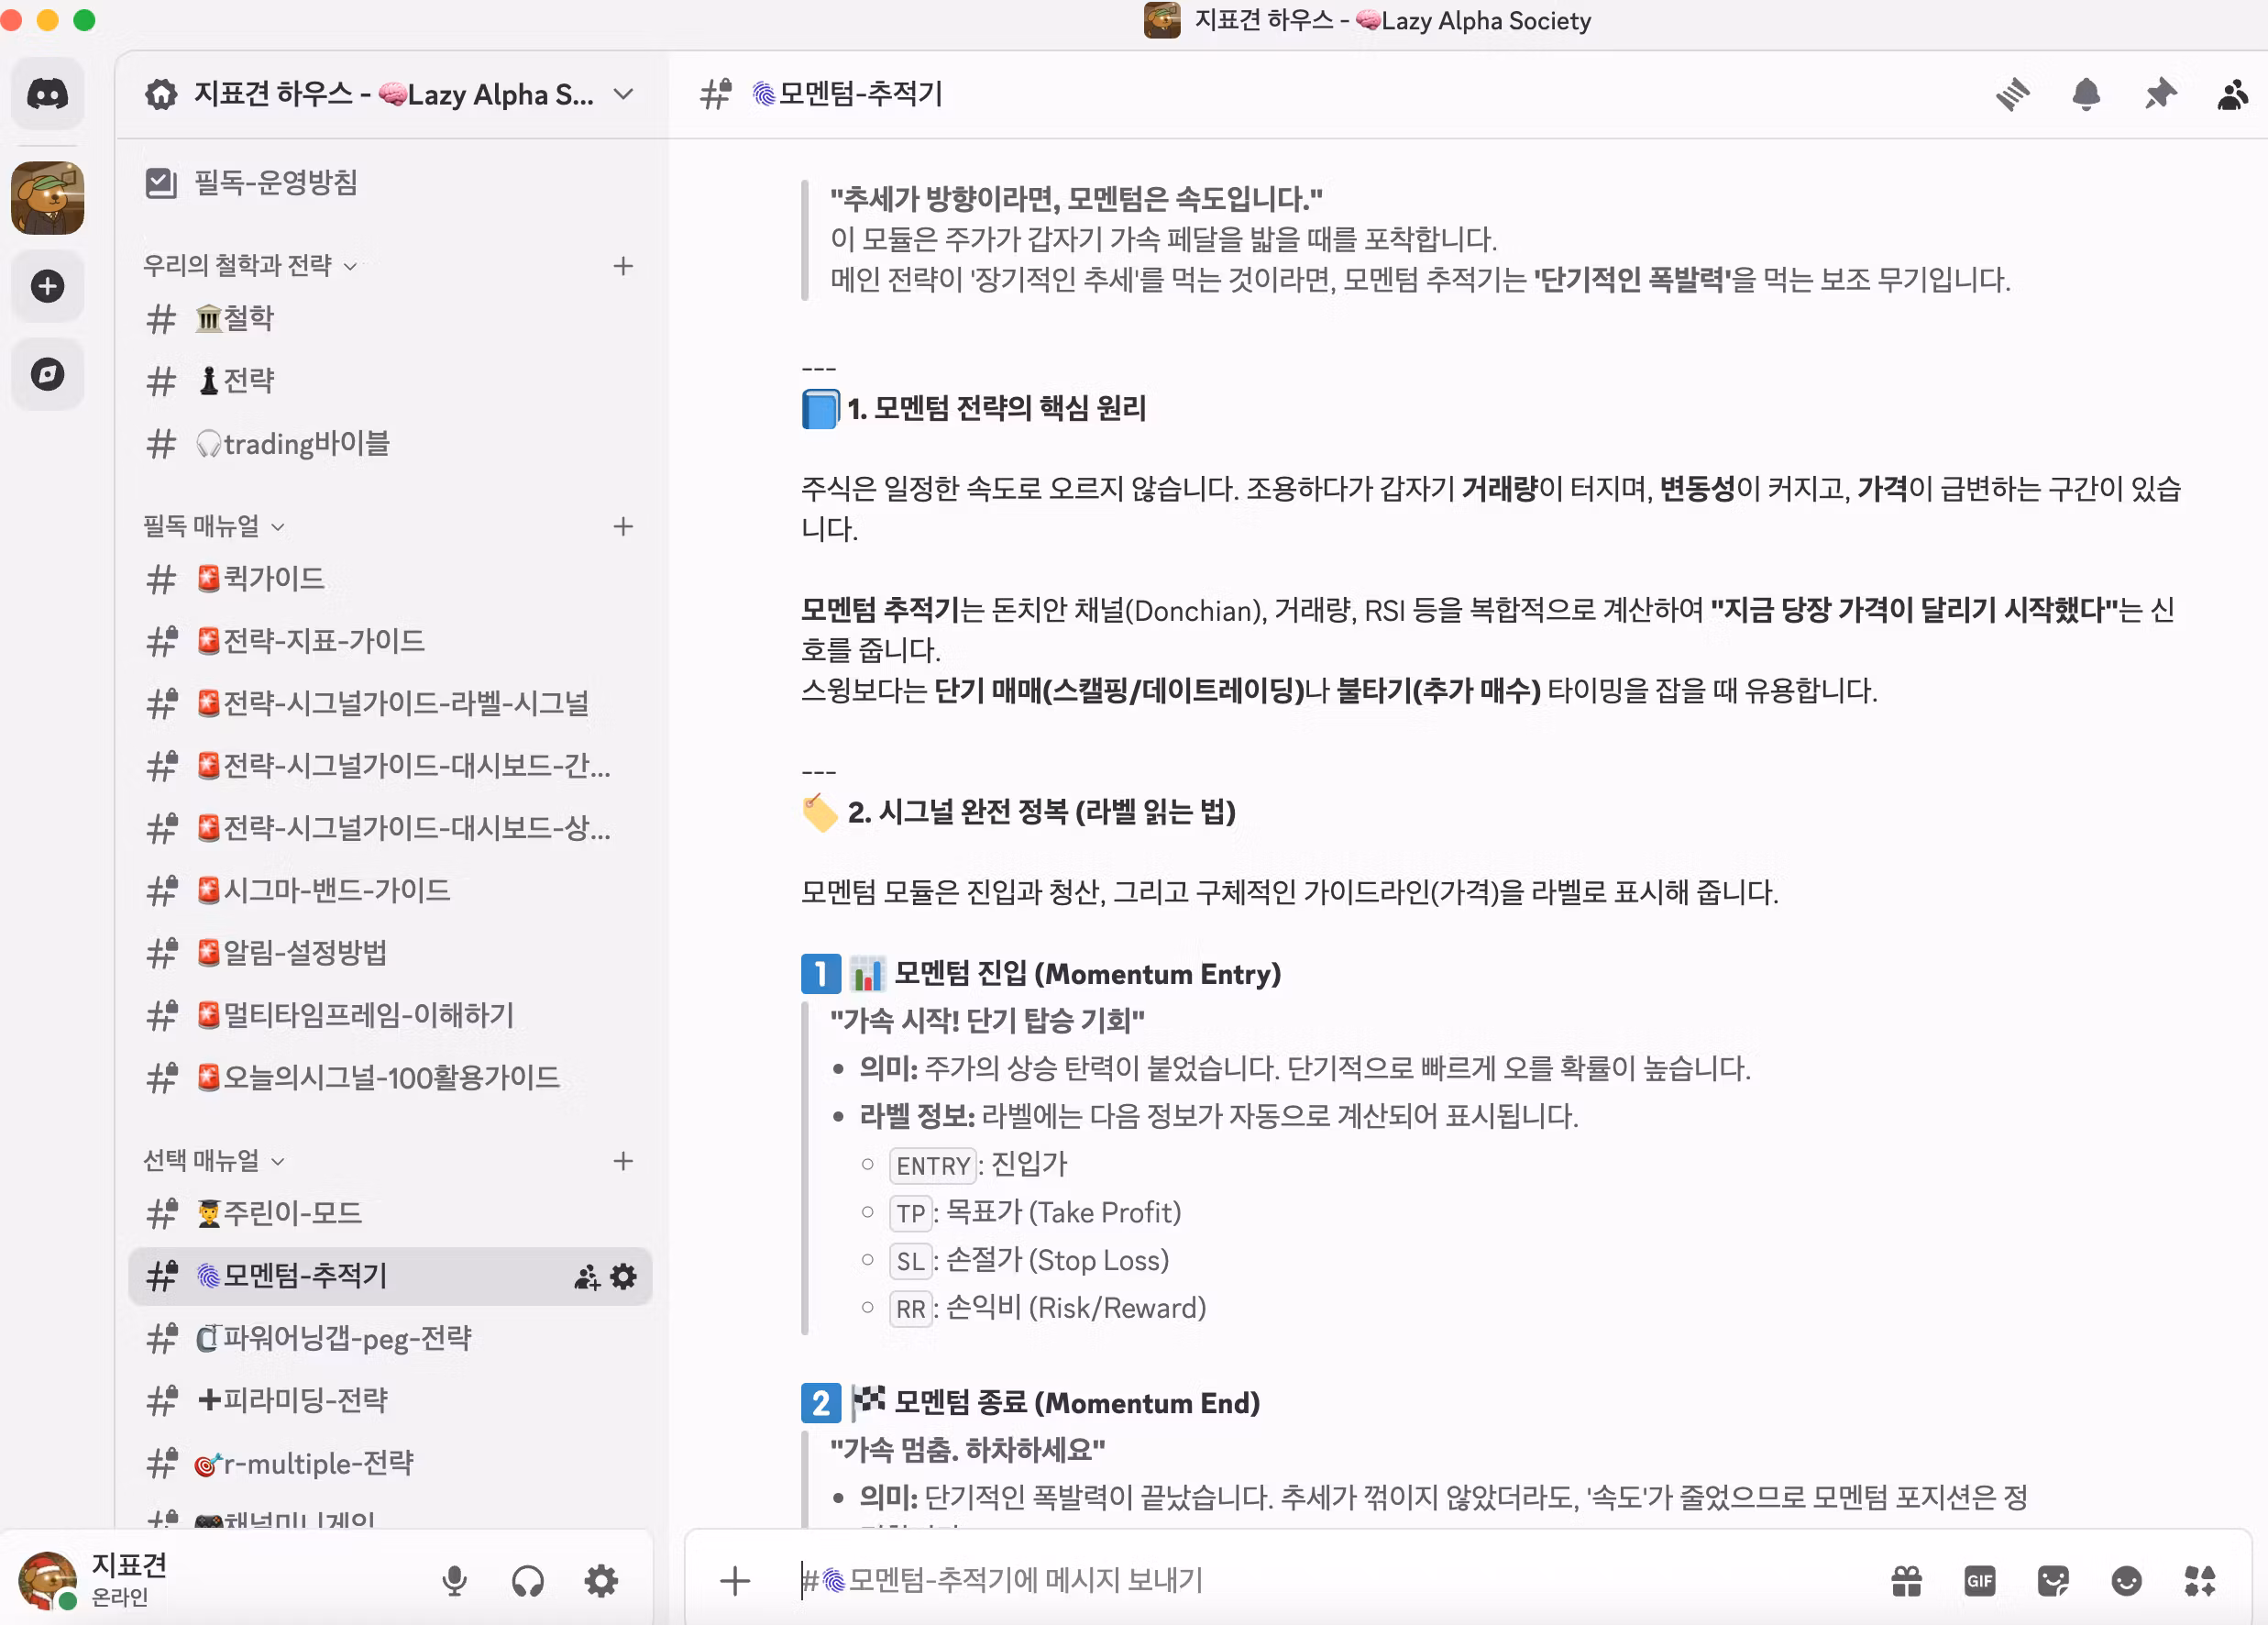Open the Threads icon in channel header
This screenshot has width=2268, height=1625.
tap(2012, 95)
